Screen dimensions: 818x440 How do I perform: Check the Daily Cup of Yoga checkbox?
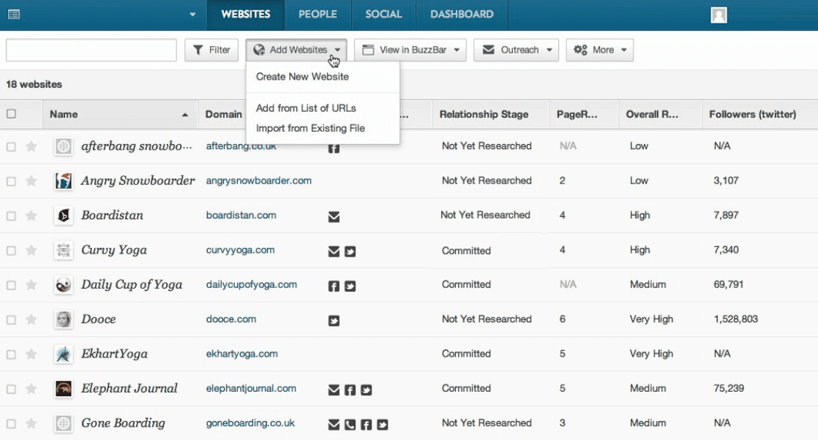[11, 284]
